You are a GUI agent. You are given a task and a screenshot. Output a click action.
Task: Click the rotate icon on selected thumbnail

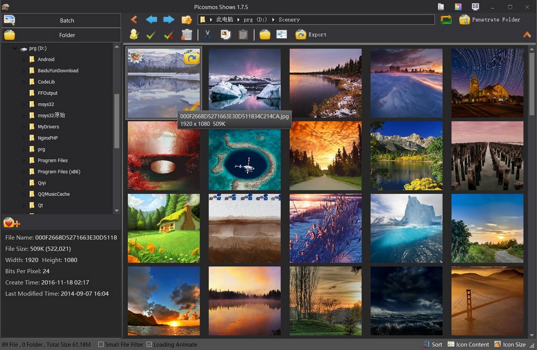pos(191,58)
